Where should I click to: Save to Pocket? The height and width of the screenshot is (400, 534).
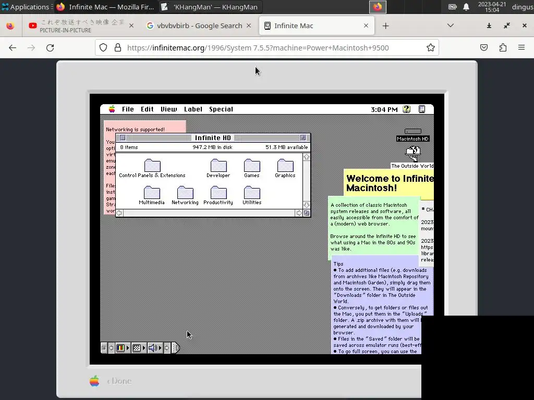coord(483,47)
